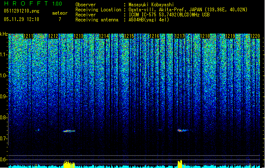
Task: Click the 1211 time marker
Action: [x=28, y=36]
